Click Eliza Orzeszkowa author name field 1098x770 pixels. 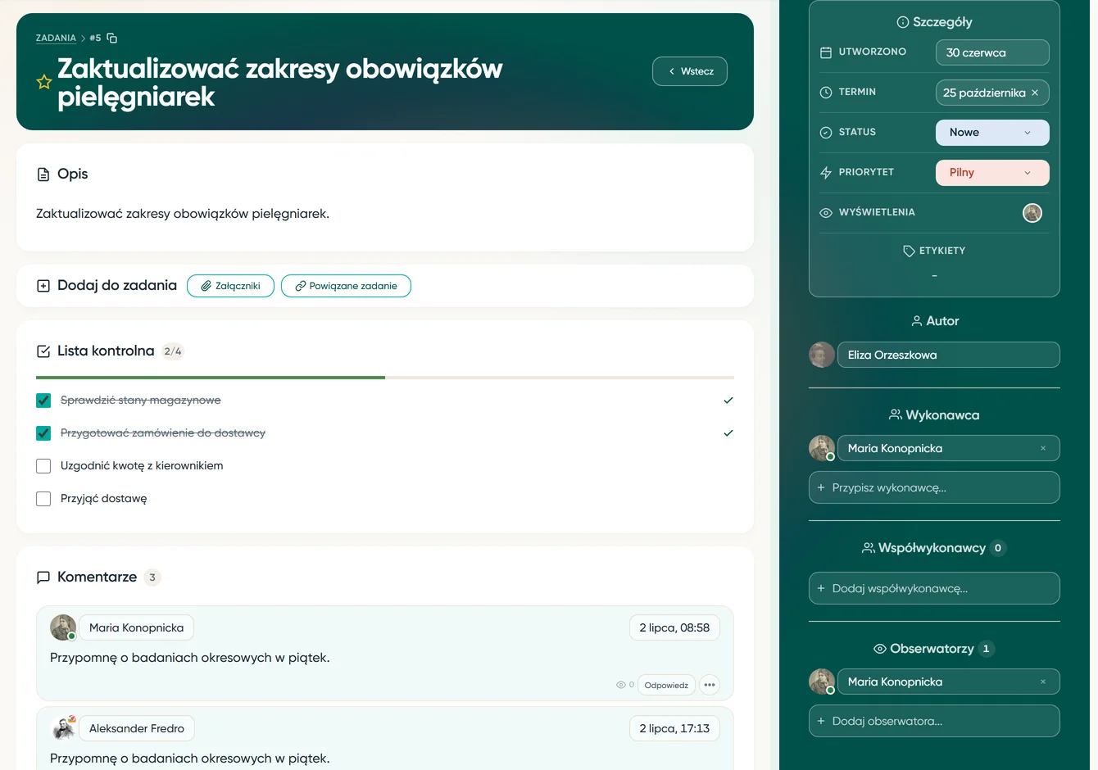[x=949, y=355]
